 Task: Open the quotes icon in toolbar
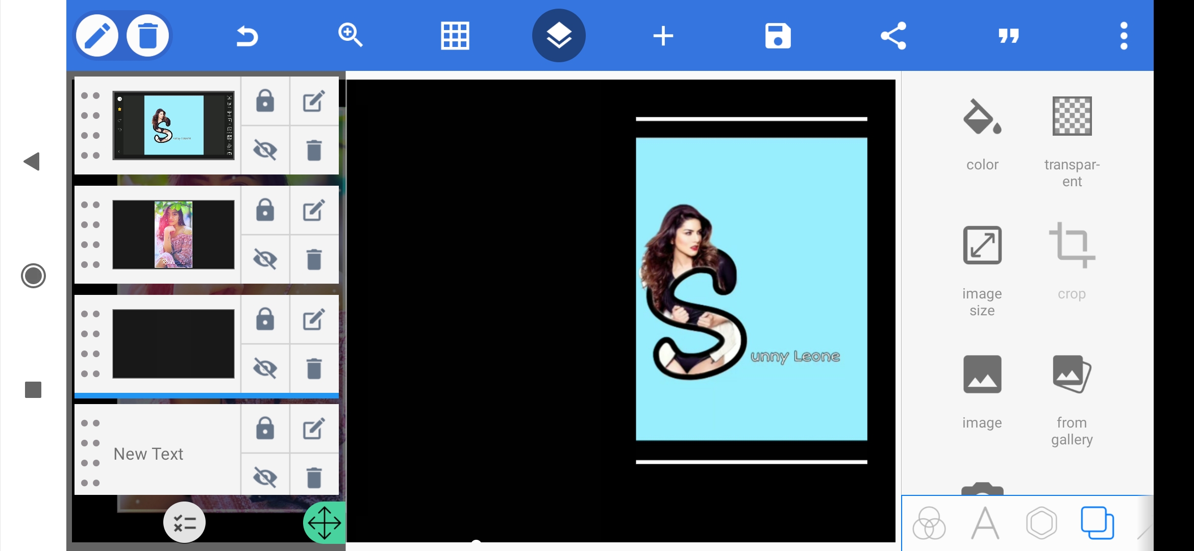pos(1009,36)
